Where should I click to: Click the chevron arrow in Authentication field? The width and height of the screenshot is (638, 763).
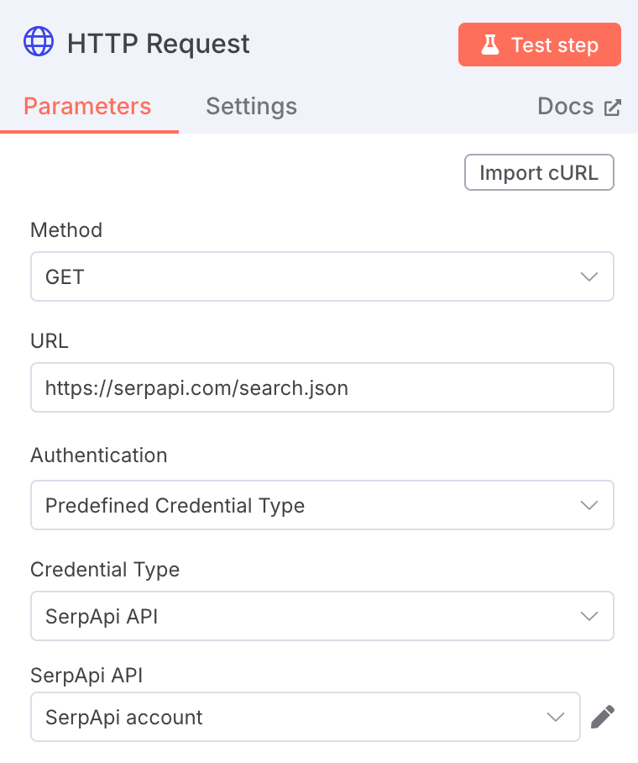[x=588, y=506]
